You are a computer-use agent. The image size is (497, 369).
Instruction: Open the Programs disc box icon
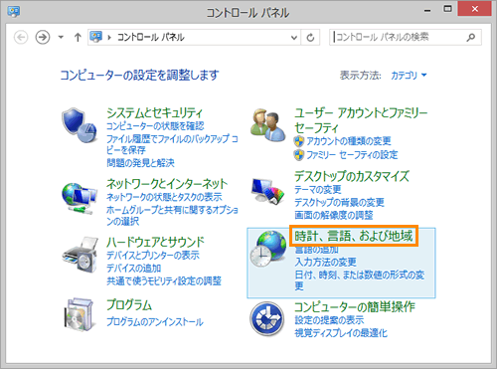pos(79,314)
